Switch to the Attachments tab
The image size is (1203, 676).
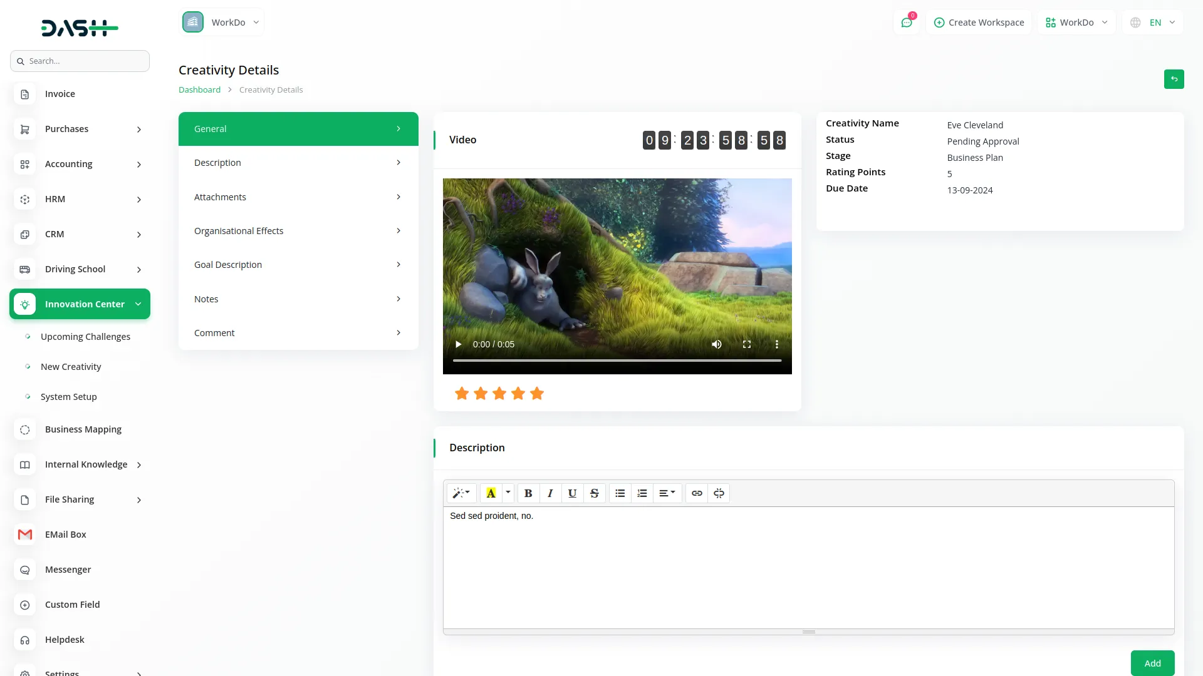pos(298,197)
